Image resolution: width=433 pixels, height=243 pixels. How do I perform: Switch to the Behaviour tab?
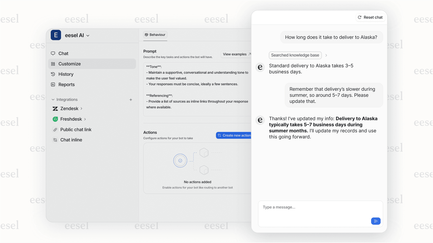[155, 34]
